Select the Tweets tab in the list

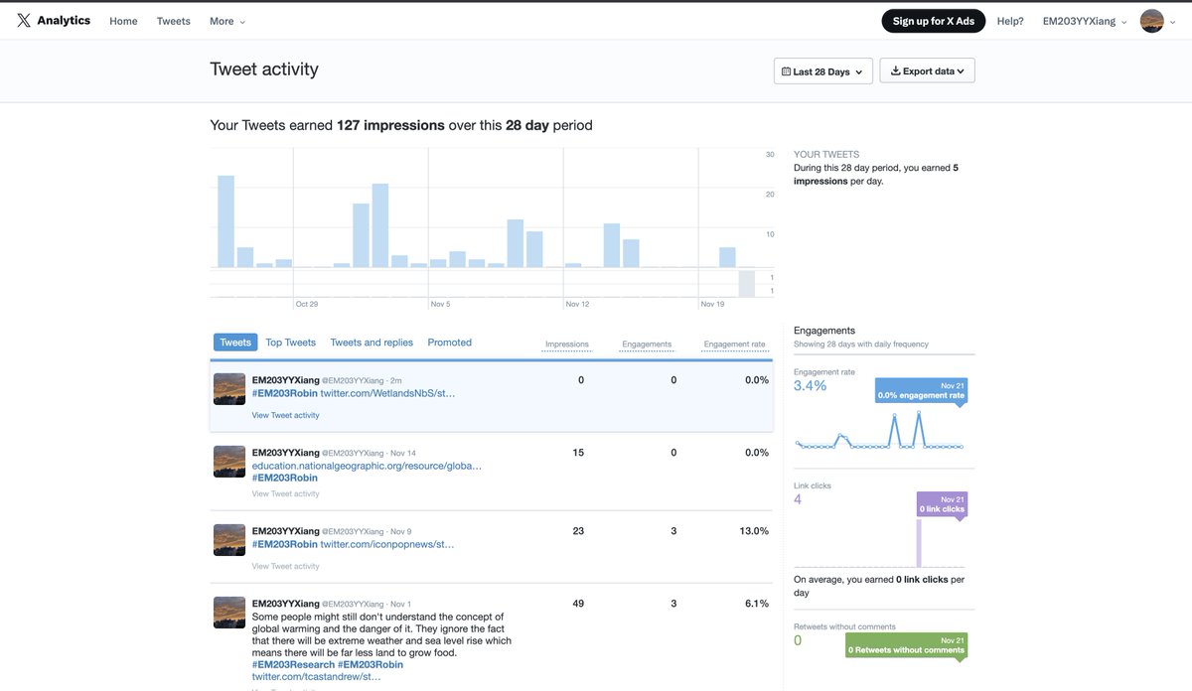(235, 343)
